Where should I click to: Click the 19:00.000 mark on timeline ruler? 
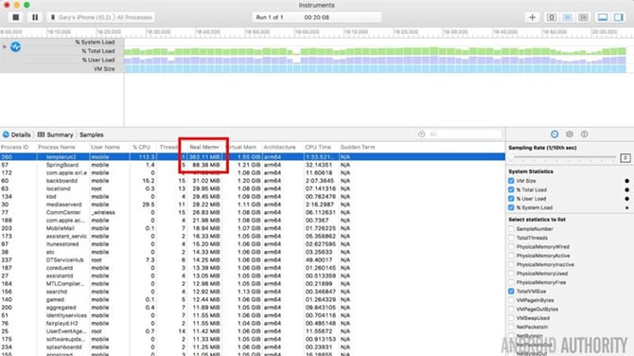(x=307, y=31)
